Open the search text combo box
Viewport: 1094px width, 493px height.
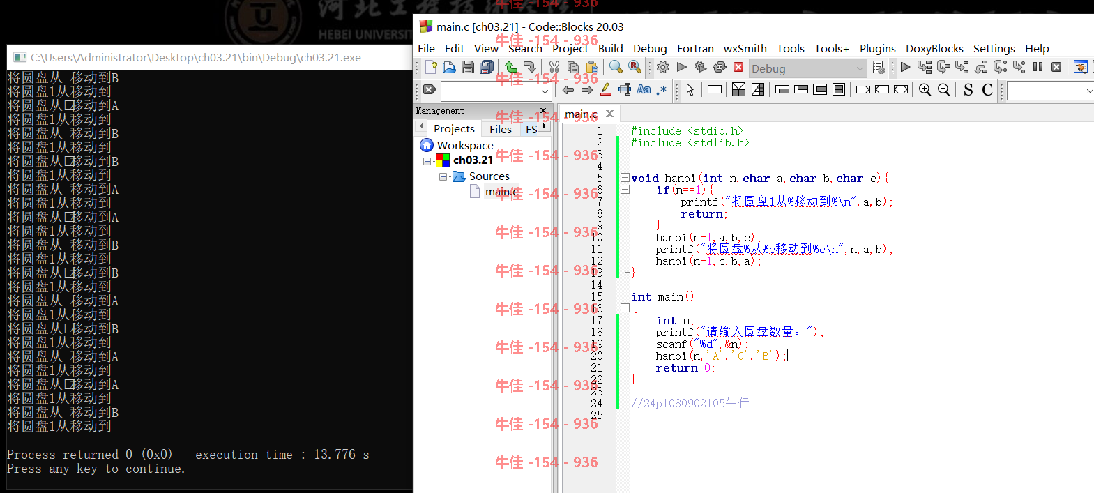pyautogui.click(x=496, y=91)
